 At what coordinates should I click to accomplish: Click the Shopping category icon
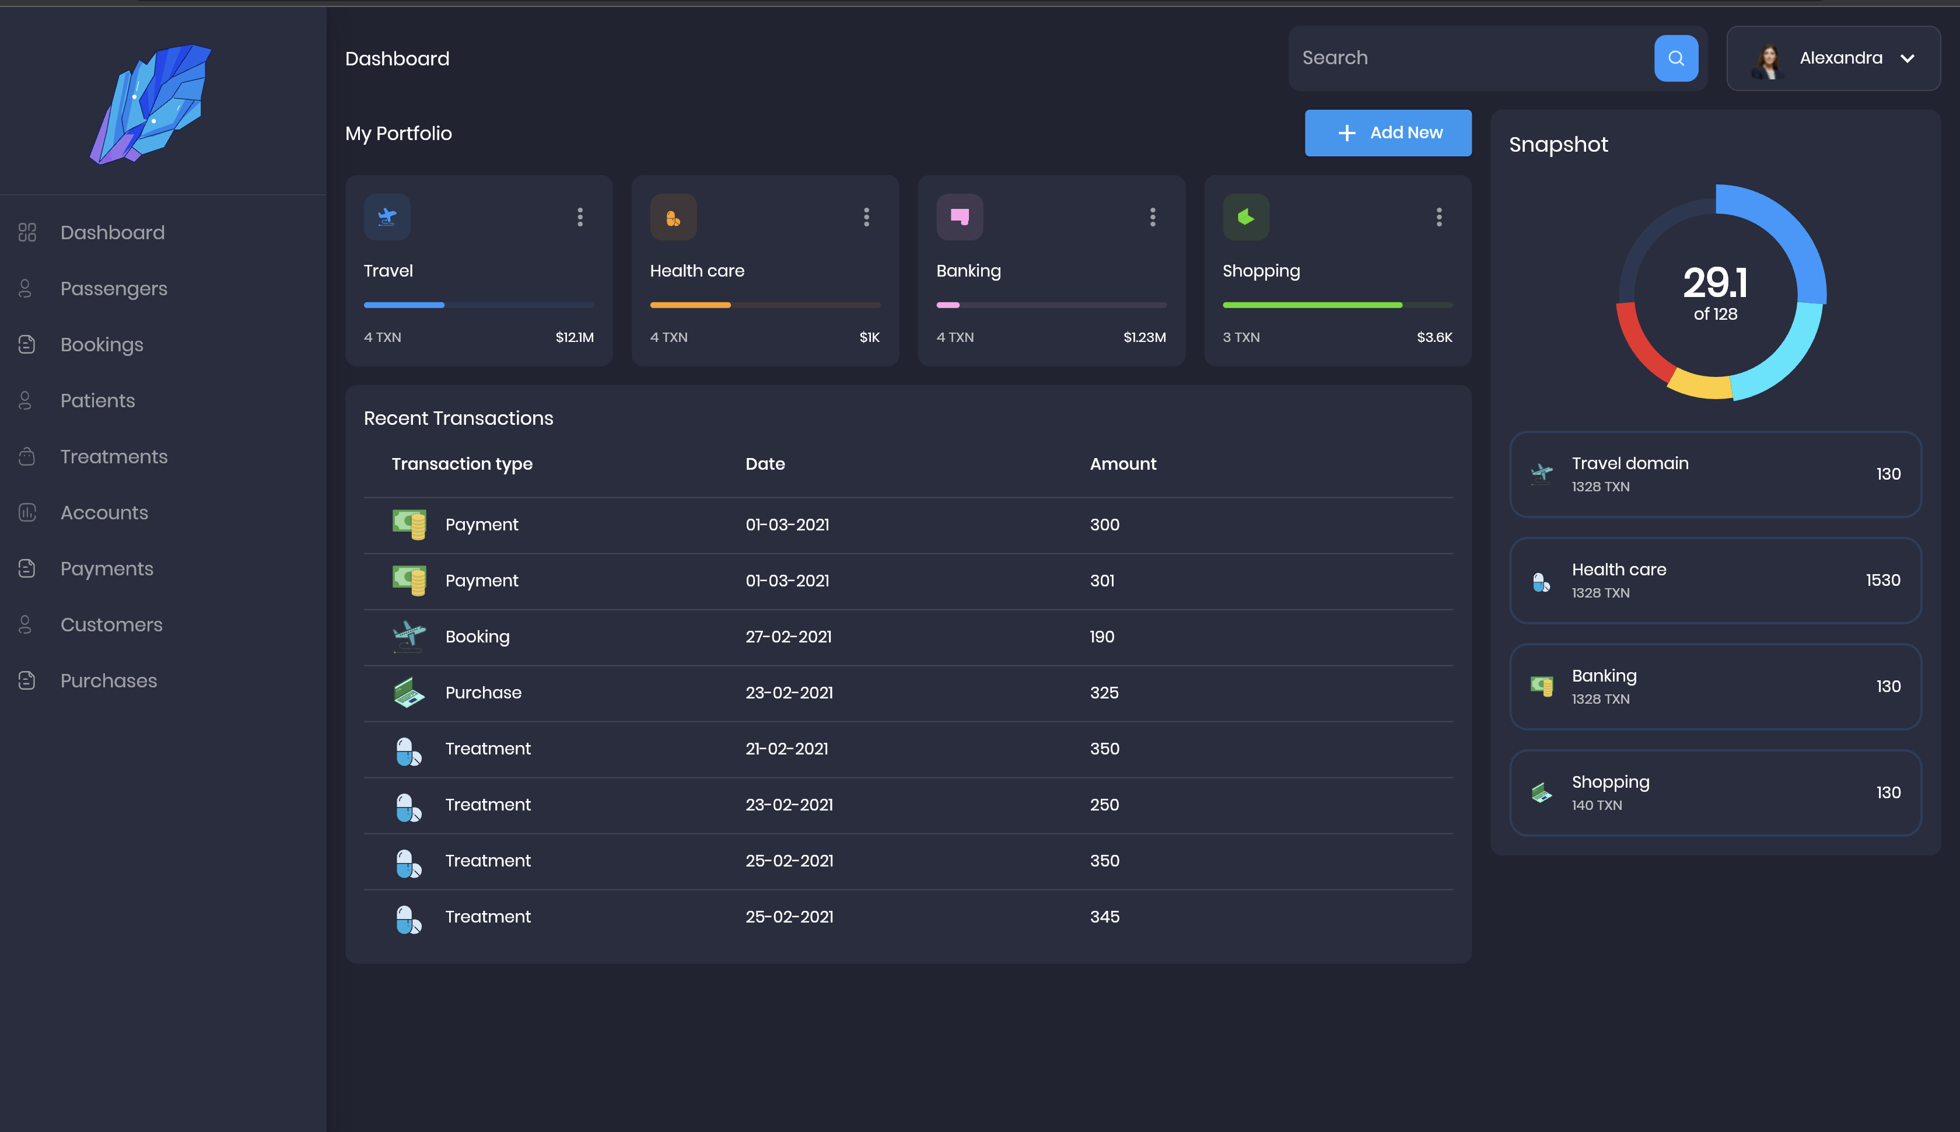coord(1245,217)
